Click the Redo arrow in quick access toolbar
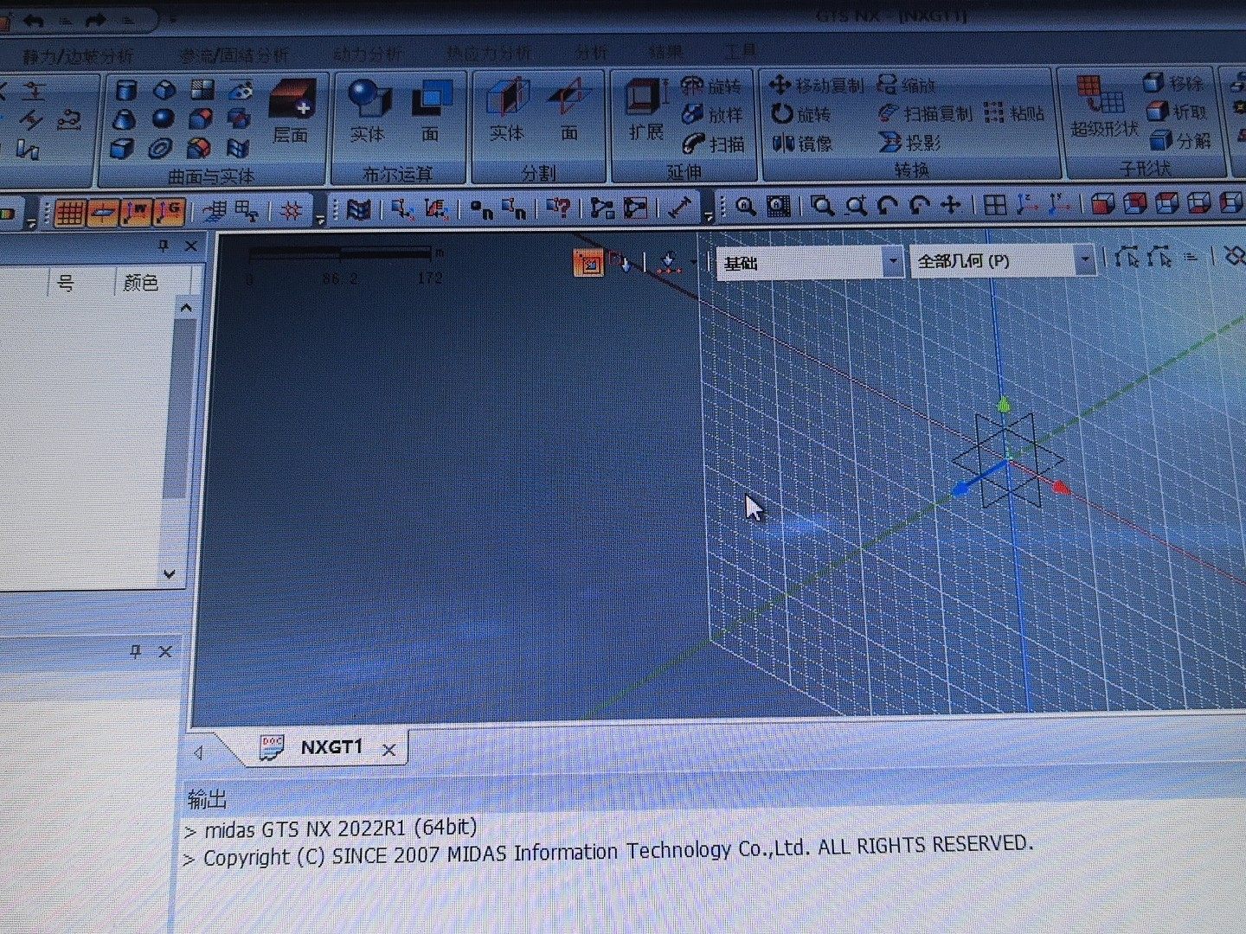 point(95,19)
